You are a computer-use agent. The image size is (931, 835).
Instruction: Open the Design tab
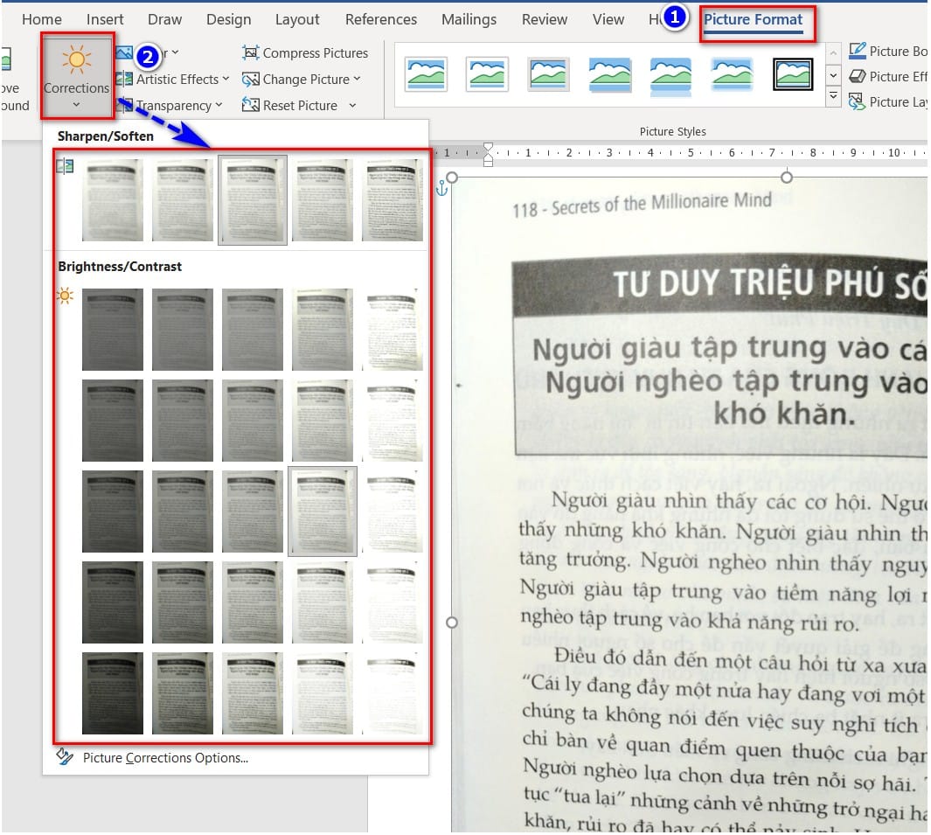click(228, 19)
